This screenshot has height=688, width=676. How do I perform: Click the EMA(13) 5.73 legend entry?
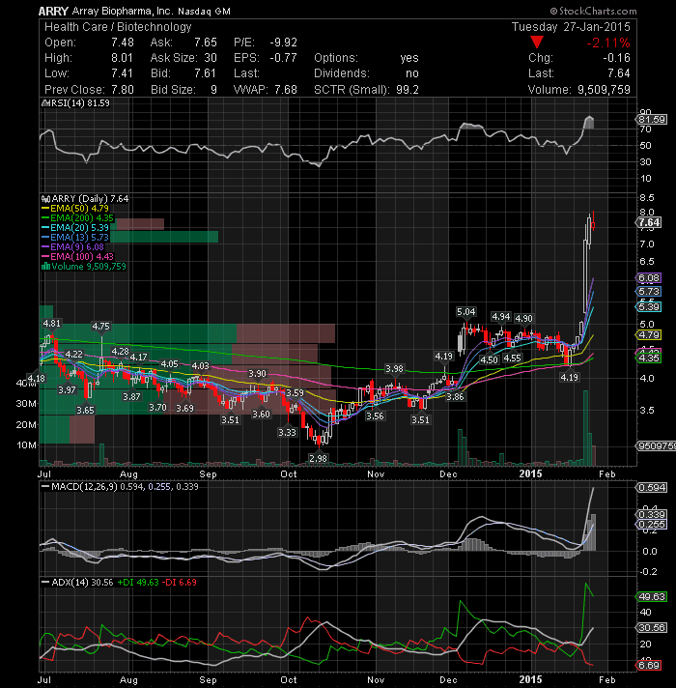point(75,238)
